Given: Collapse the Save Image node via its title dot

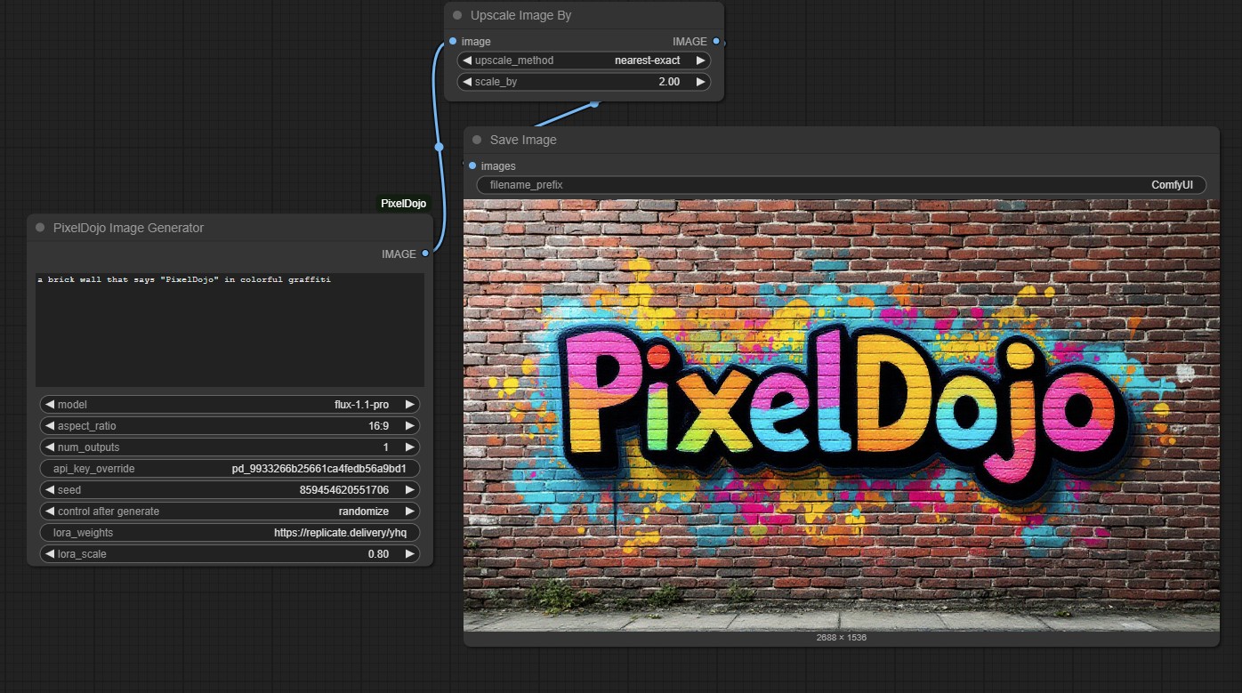Looking at the screenshot, I should pyautogui.click(x=476, y=140).
